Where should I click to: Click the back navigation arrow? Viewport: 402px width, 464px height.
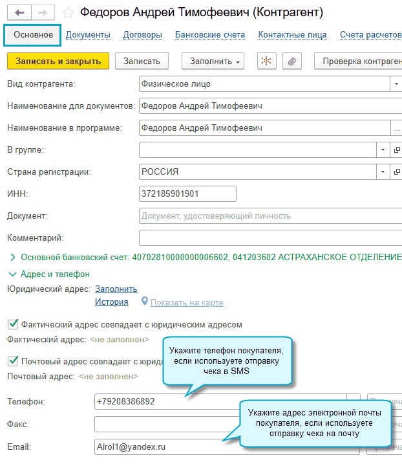(19, 13)
